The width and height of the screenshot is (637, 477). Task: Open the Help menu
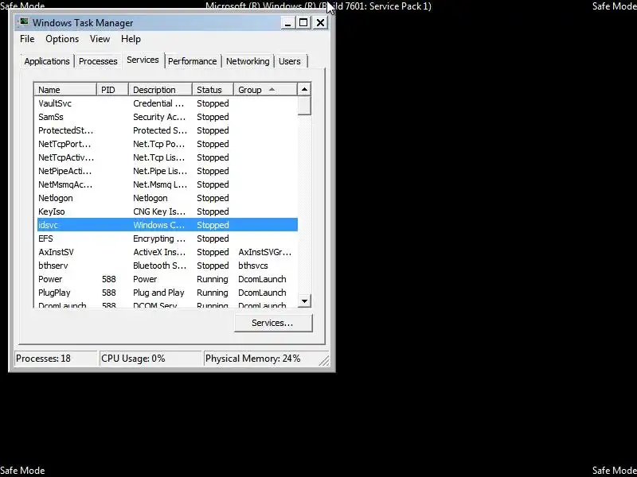[x=131, y=39]
